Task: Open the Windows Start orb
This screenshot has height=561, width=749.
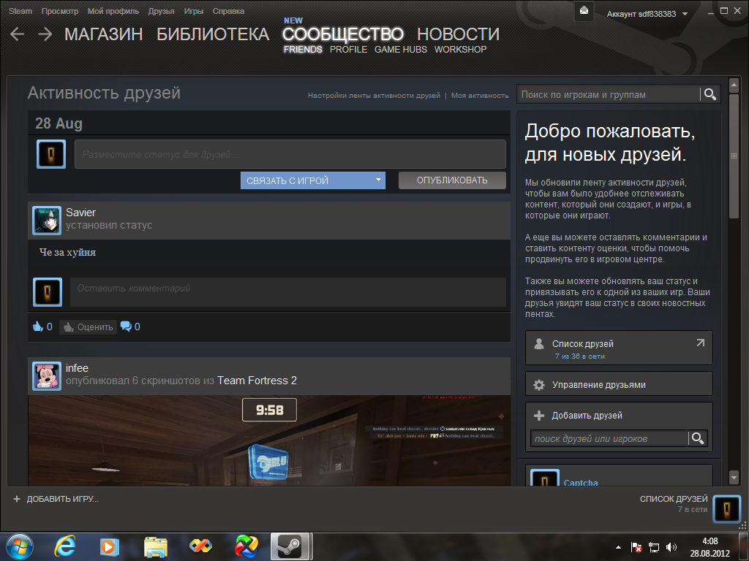Action: pyautogui.click(x=20, y=546)
